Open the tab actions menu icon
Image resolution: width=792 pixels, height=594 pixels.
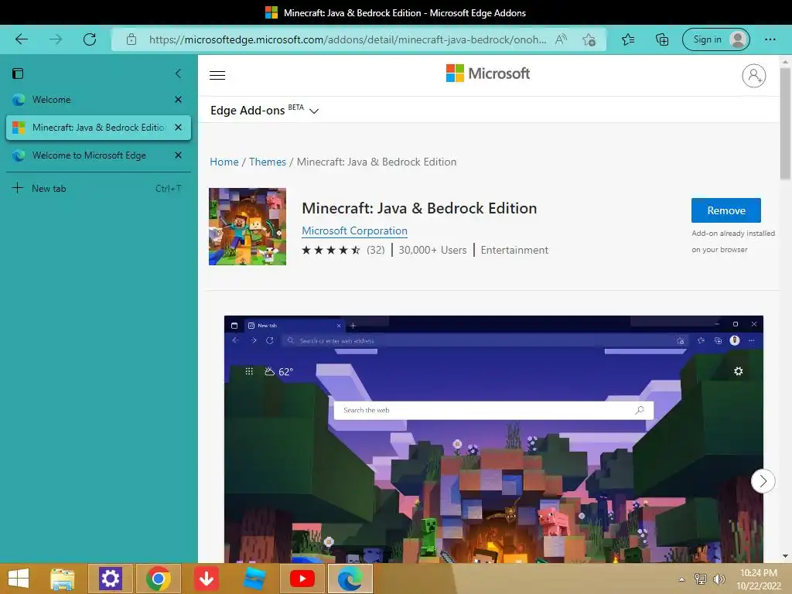[x=18, y=73]
